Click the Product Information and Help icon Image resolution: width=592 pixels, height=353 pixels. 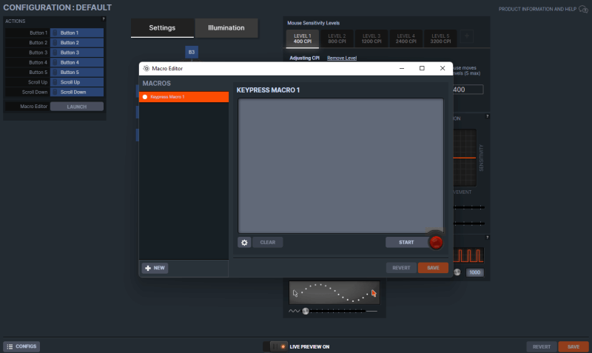[582, 9]
